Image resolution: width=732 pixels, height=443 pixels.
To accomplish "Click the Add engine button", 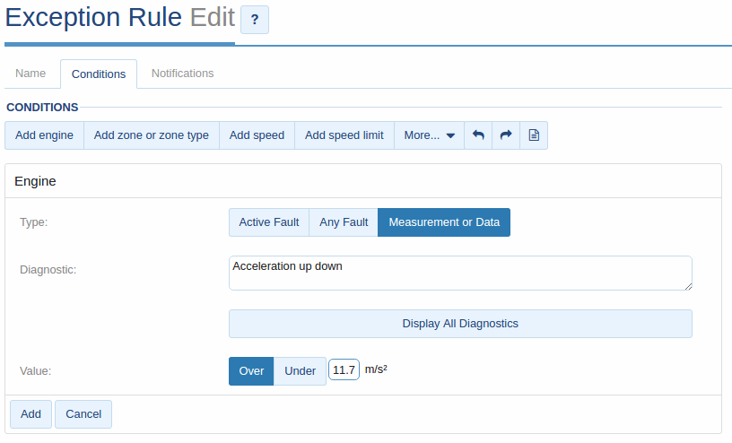I will coord(44,135).
